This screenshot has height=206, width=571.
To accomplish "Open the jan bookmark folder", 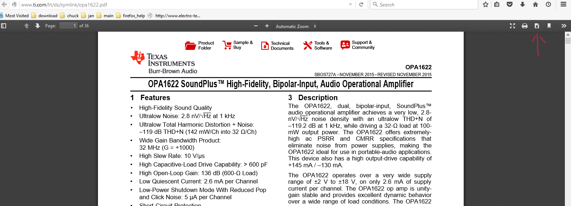I will (x=88, y=16).
